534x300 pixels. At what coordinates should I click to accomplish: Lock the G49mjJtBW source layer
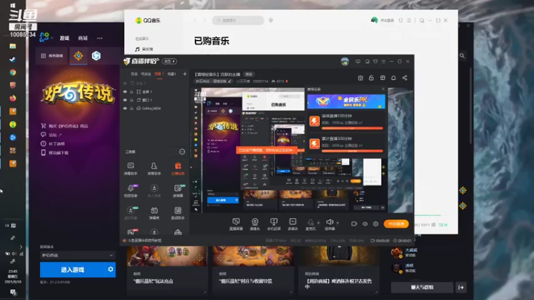(x=131, y=108)
